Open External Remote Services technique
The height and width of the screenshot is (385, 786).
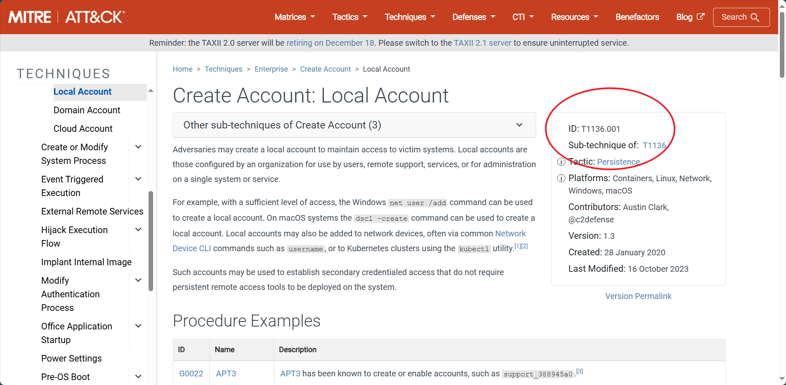pos(92,211)
